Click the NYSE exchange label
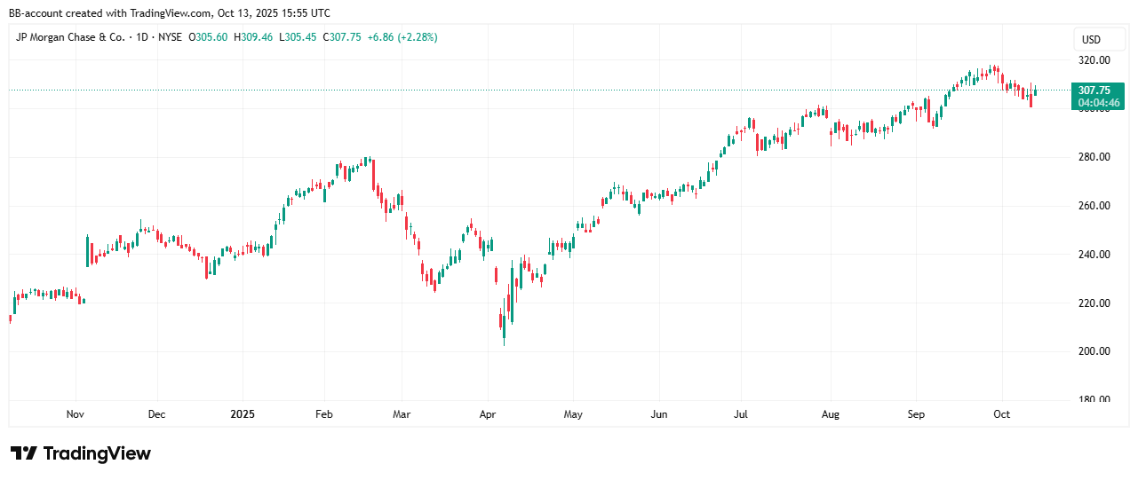Viewport: 1138px width, 480px height. [x=171, y=37]
